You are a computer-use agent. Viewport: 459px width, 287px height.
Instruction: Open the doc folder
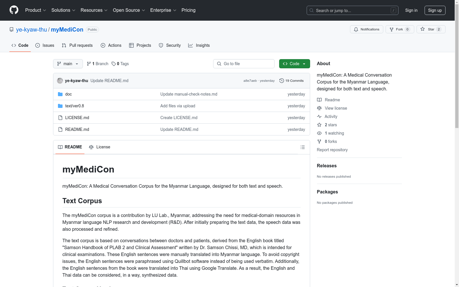[68, 94]
